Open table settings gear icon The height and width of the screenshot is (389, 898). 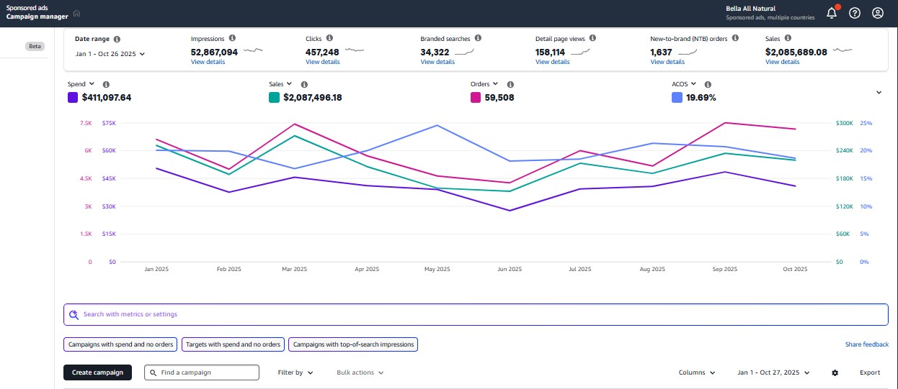(835, 372)
